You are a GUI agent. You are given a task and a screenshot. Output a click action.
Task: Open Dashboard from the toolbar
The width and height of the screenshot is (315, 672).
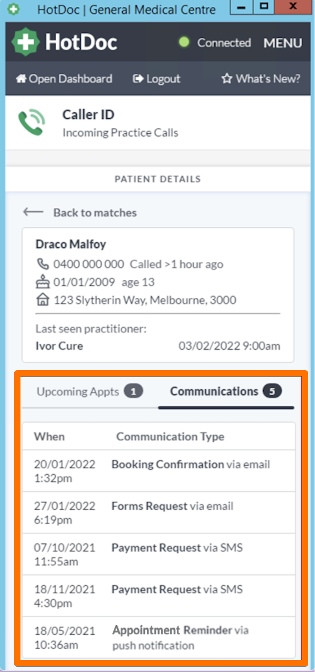pyautogui.click(x=64, y=79)
